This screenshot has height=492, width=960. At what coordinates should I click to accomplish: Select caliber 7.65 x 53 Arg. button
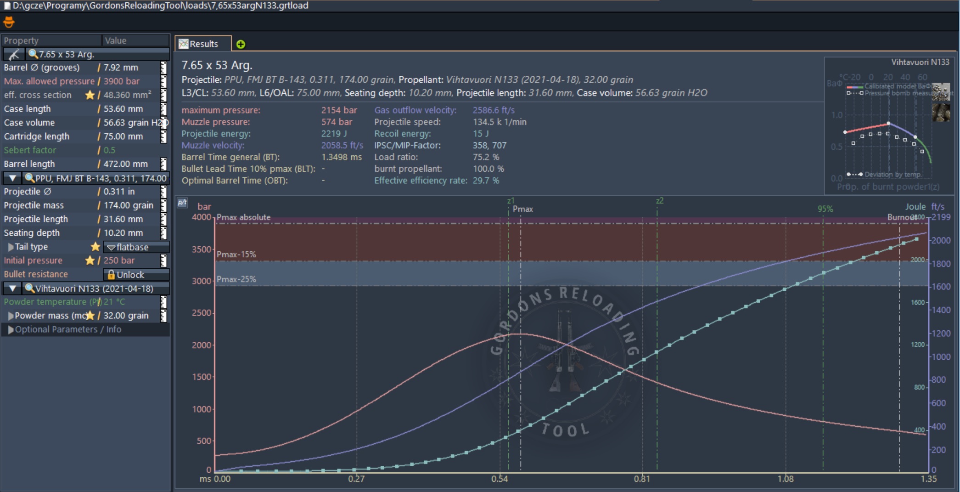pyautogui.click(x=97, y=54)
